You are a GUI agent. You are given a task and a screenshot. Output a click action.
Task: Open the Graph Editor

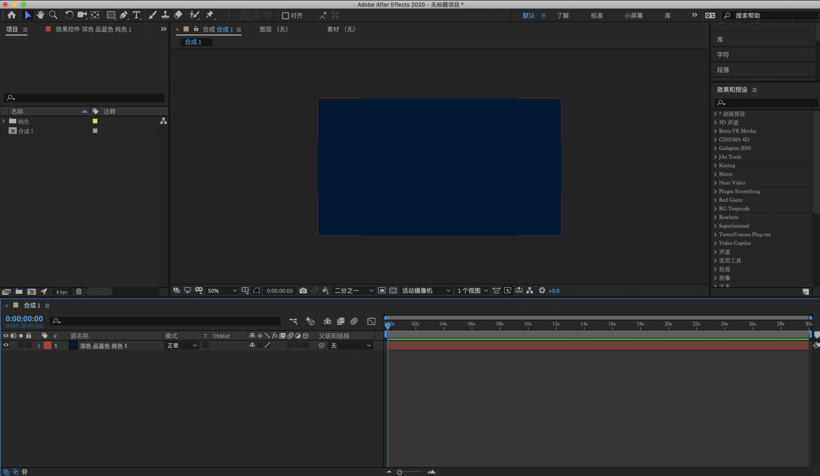pyautogui.click(x=371, y=321)
